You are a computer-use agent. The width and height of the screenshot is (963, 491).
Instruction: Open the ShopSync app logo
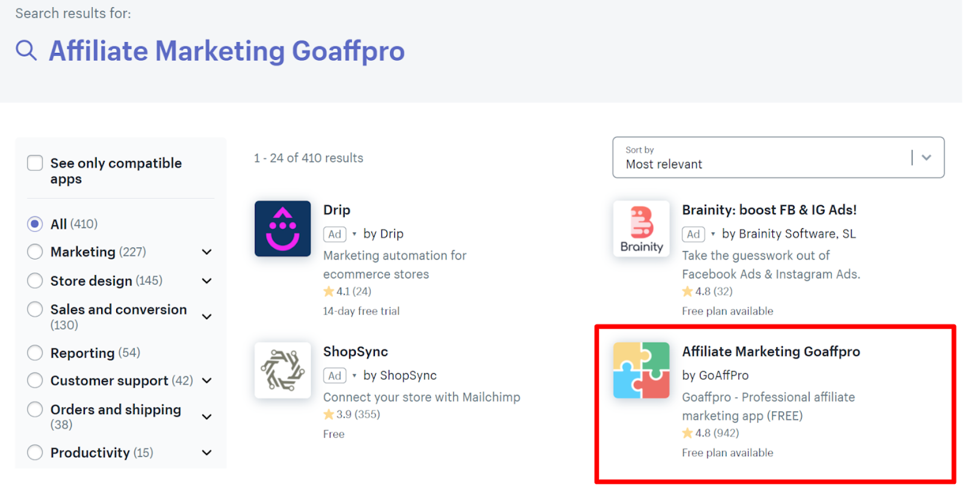(x=282, y=370)
